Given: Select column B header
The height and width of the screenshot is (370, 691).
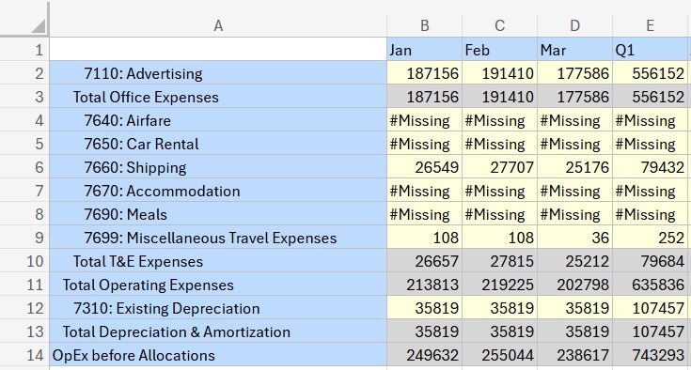Looking at the screenshot, I should [424, 26].
